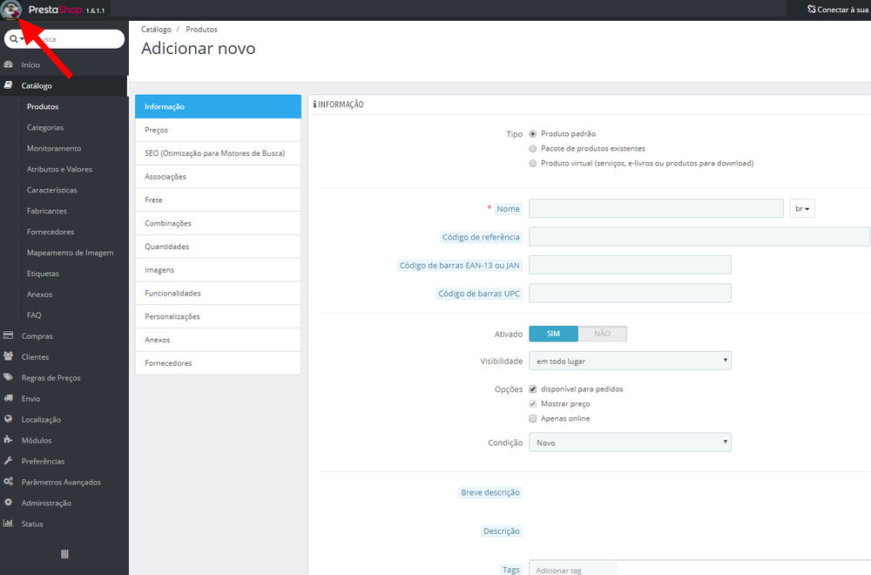871x575 pixels.
Task: Click the Conectar à sua link
Action: pyautogui.click(x=839, y=10)
